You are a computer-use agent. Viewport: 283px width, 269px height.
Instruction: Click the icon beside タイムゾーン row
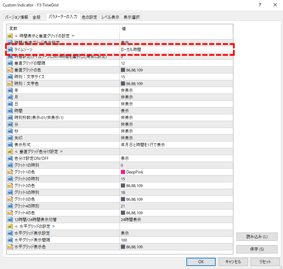[10, 50]
